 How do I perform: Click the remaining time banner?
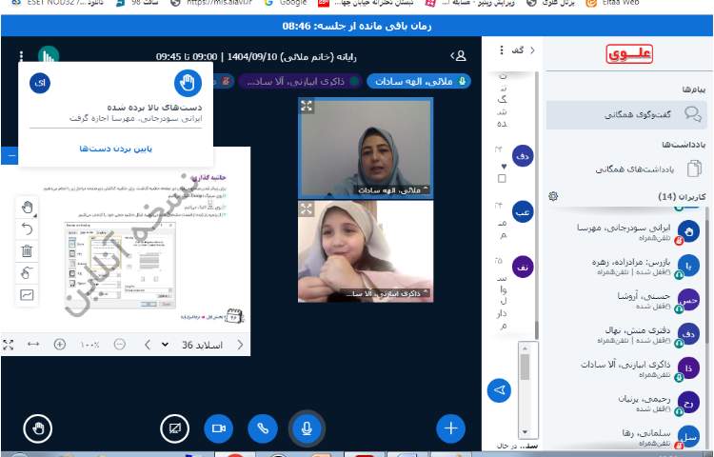357,26
